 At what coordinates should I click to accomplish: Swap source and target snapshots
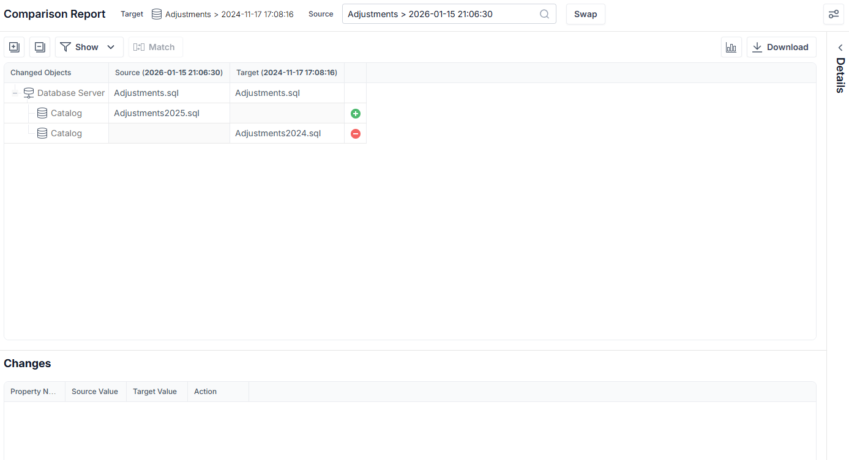(586, 14)
